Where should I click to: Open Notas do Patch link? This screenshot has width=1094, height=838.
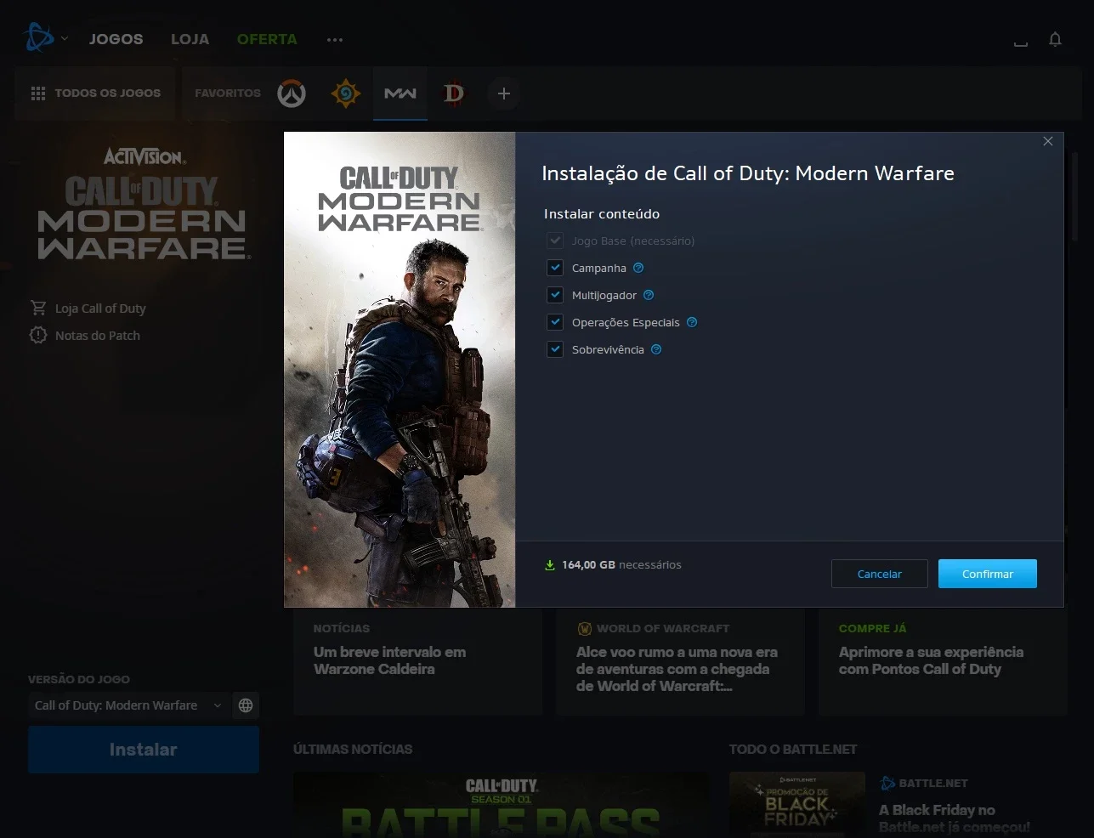85,336
